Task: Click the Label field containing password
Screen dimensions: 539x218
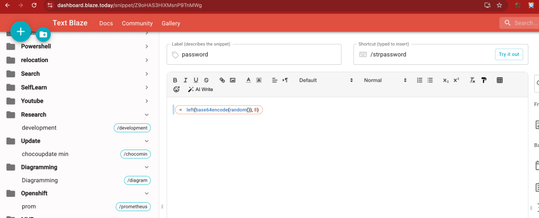Action: 254,54
